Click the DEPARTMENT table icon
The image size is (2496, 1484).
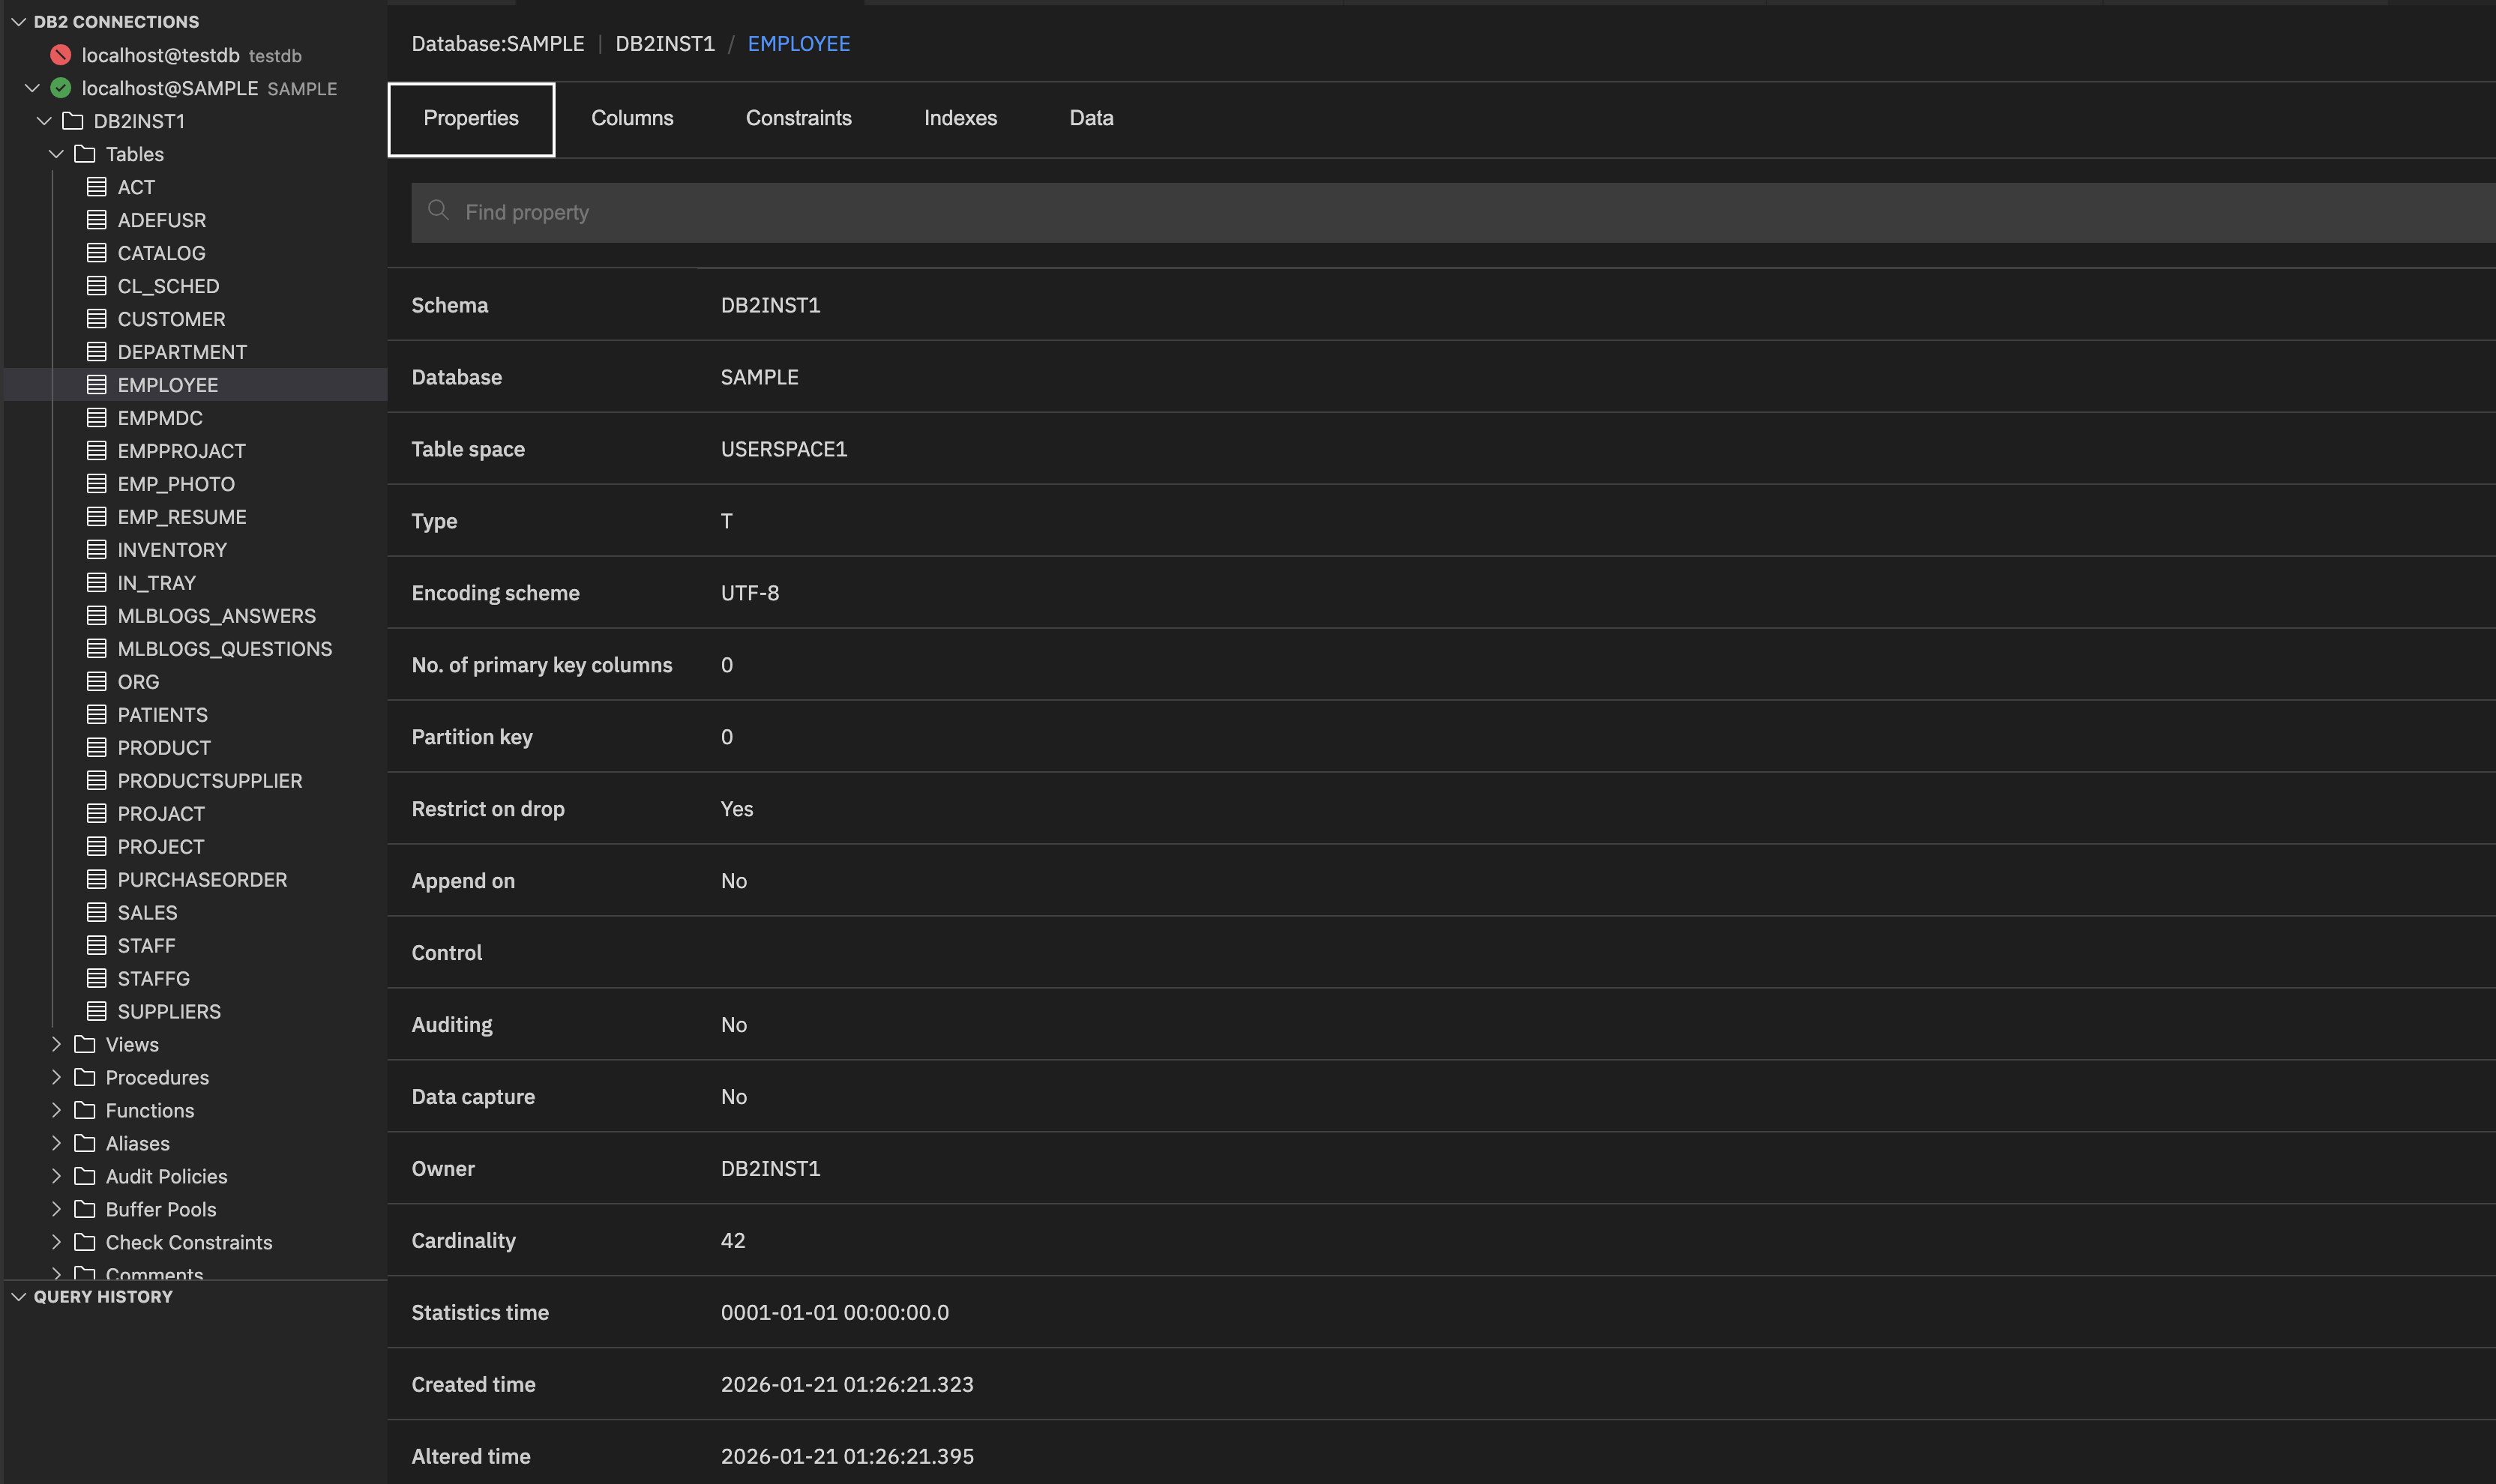97,351
